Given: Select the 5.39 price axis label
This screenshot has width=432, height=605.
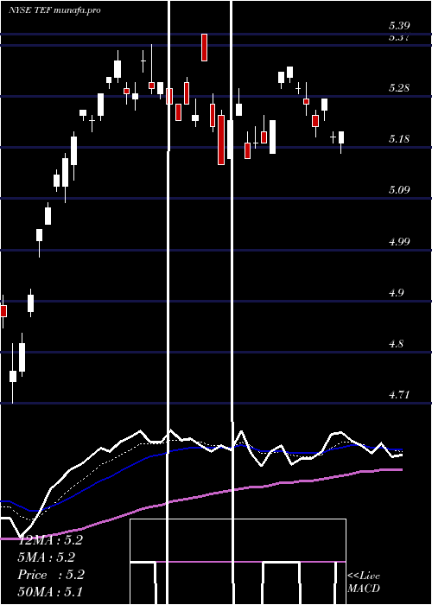Looking at the screenshot, I should tap(399, 26).
